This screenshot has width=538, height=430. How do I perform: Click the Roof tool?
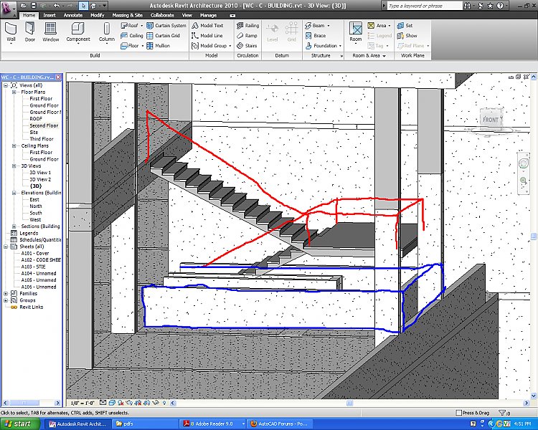(129, 25)
